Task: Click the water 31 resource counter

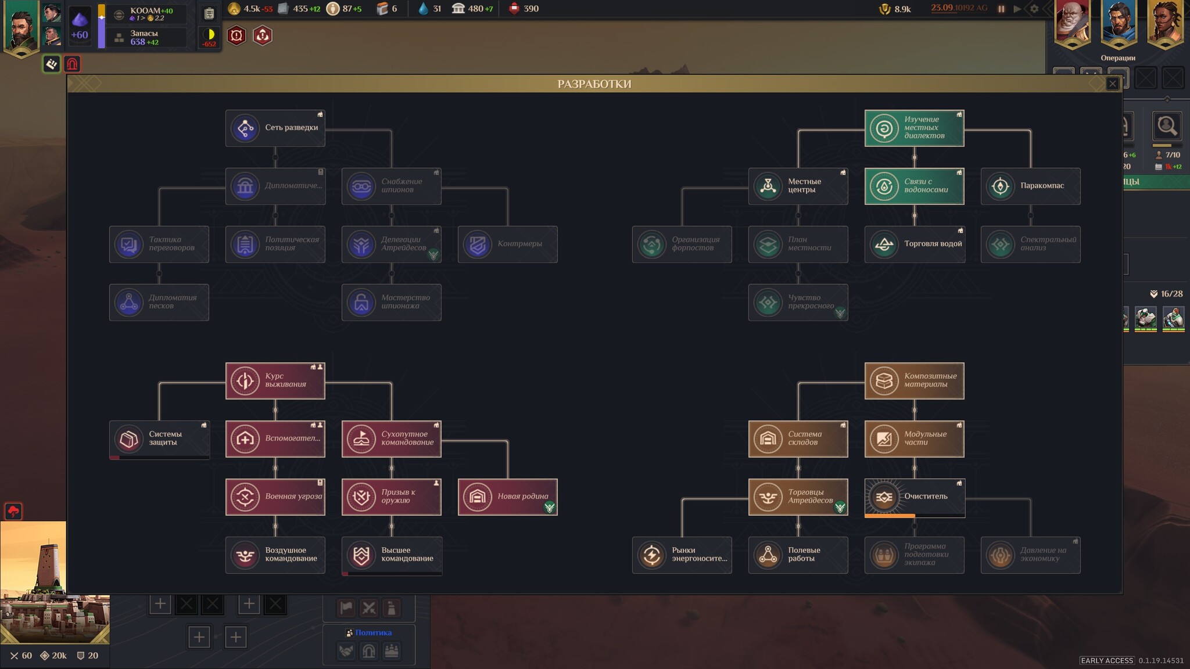Action: click(429, 9)
